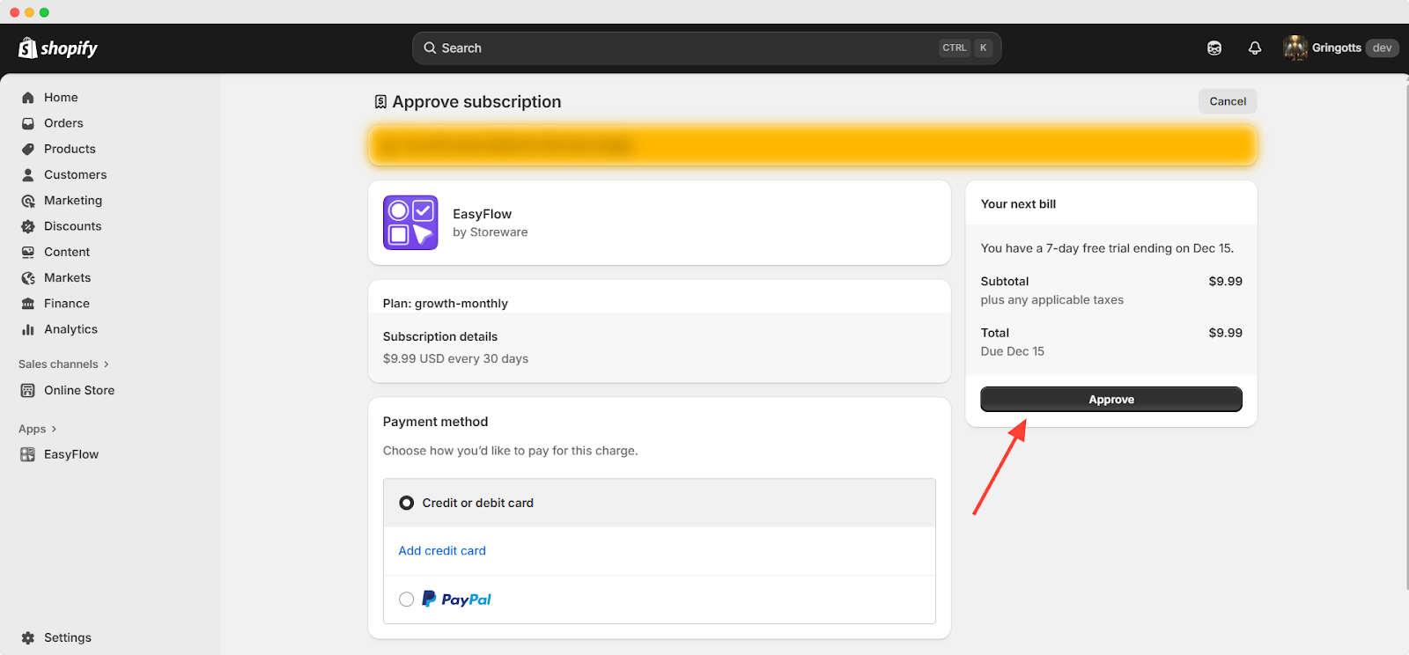Select Credit or debit card radio button

406,503
